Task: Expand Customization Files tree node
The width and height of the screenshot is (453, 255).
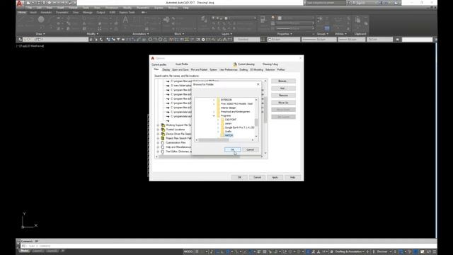Action: [x=158, y=143]
